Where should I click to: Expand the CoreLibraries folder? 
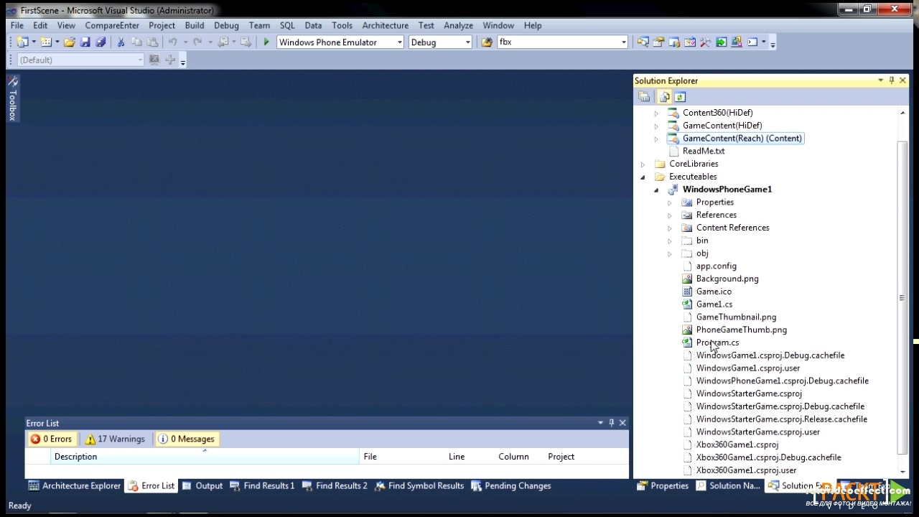tap(643, 164)
